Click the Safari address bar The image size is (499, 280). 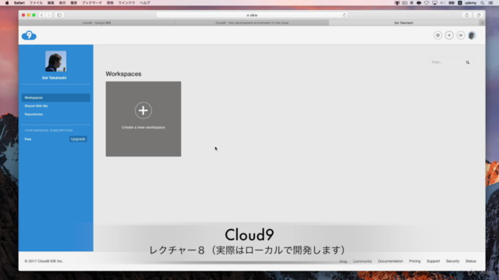(x=252, y=15)
